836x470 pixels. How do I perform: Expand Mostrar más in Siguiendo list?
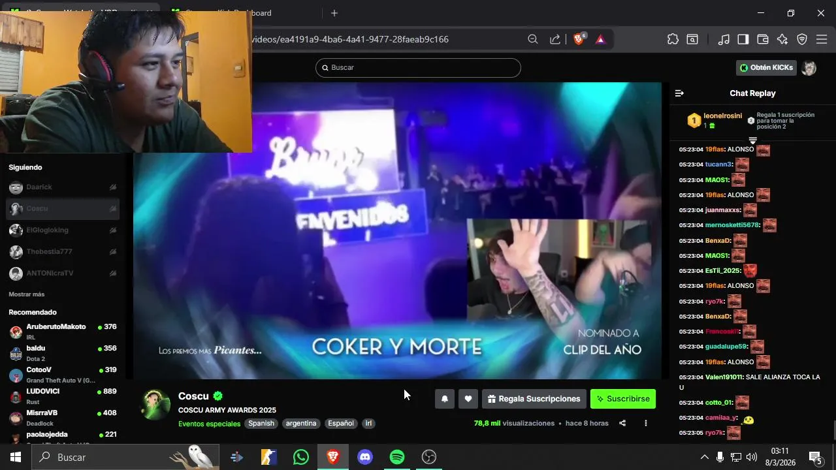tap(27, 294)
